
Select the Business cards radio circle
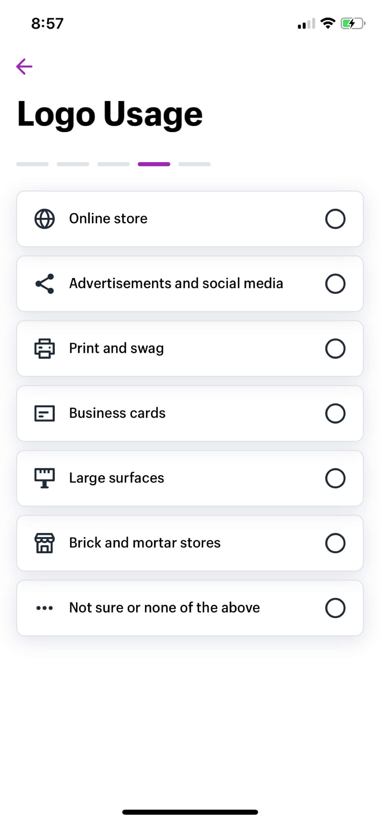click(x=335, y=414)
